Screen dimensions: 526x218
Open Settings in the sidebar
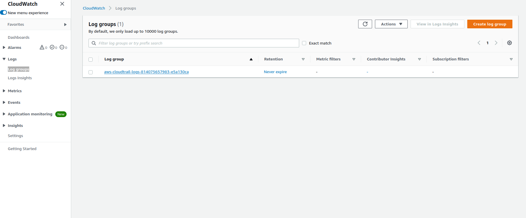click(15, 136)
